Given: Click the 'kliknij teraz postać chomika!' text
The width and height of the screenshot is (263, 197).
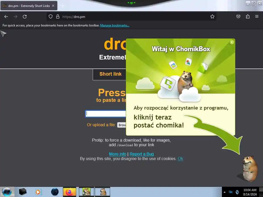Looking at the screenshot, I should click(159, 121).
